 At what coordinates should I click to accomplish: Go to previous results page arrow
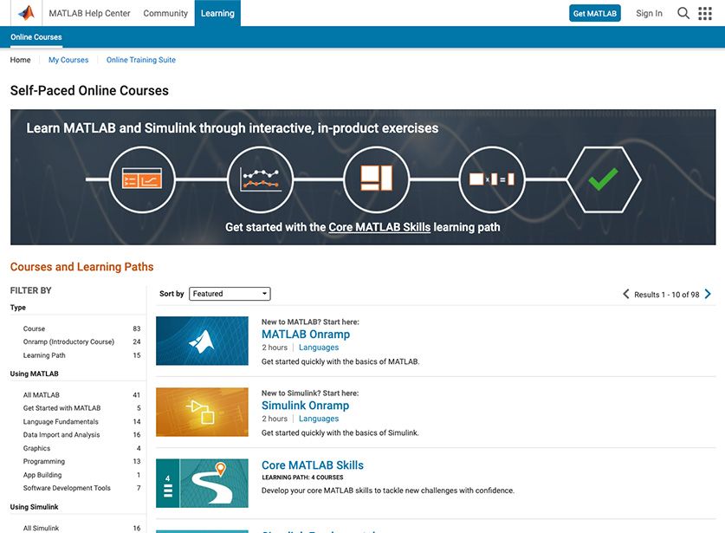[x=626, y=294]
